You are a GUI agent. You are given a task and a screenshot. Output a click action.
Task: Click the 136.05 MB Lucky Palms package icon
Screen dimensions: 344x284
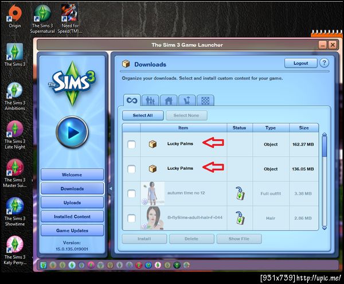[x=153, y=169]
